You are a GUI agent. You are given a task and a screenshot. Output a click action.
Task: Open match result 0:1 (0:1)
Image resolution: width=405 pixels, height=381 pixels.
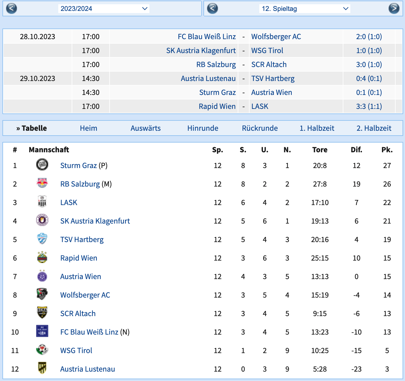(369, 93)
